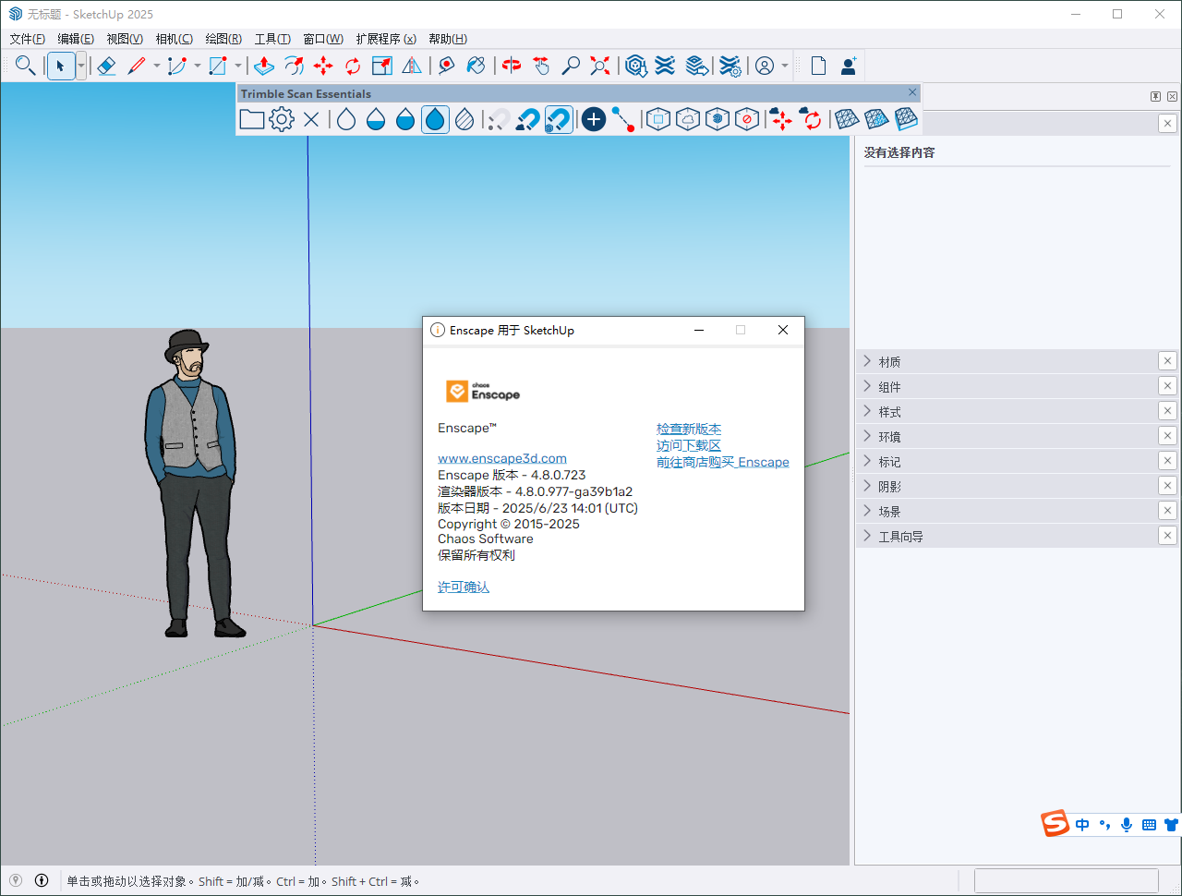Open the 文件(F) menu

[27, 39]
